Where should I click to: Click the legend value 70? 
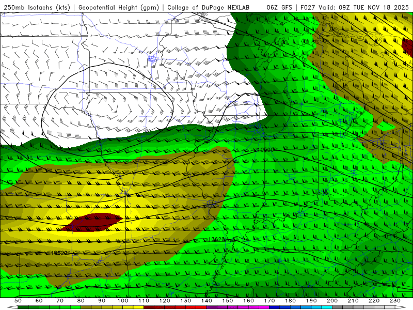[60, 301]
